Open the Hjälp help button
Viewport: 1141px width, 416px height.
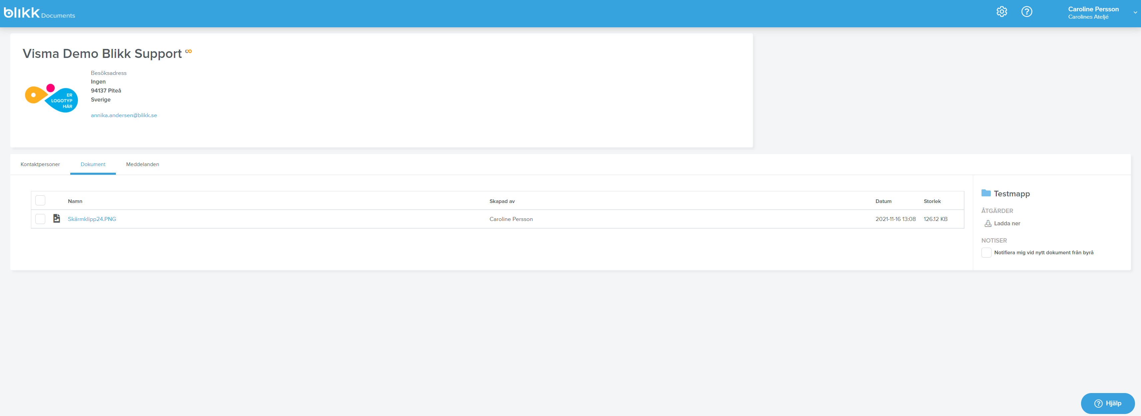point(1107,403)
